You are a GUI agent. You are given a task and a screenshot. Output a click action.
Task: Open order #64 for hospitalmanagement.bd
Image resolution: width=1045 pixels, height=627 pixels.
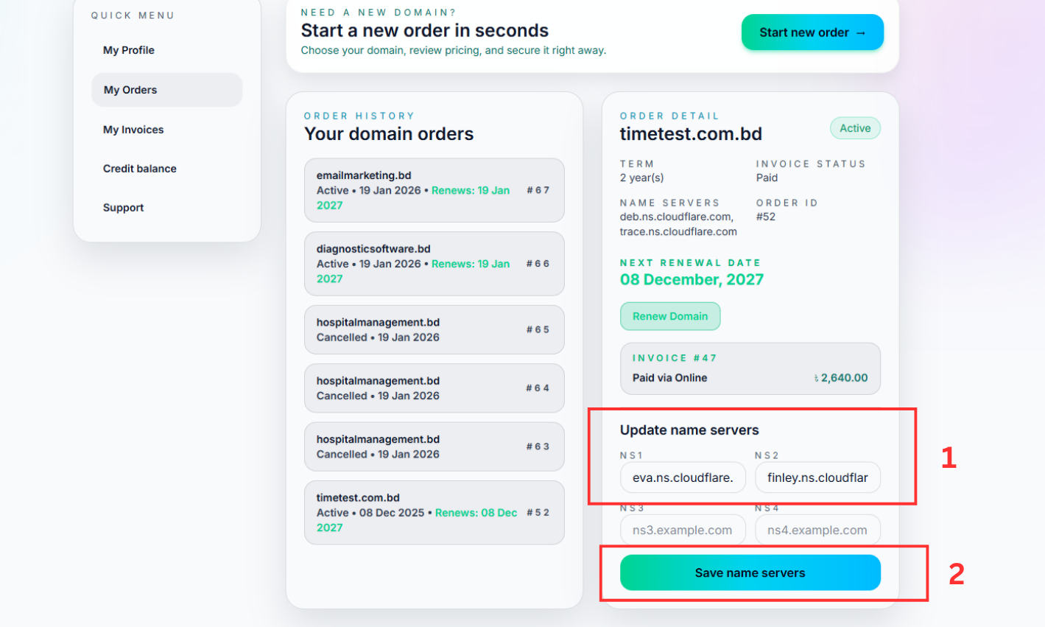[434, 388]
